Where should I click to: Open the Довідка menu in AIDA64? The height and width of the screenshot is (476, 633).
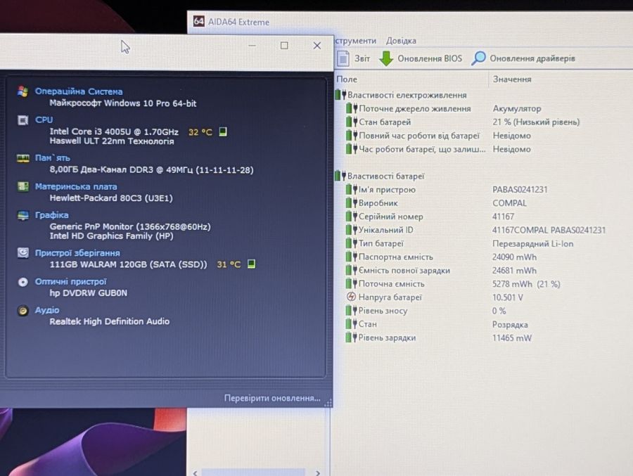coord(401,41)
